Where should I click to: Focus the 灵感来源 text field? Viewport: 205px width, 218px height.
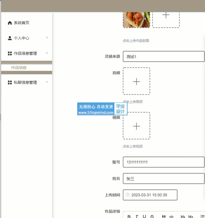[164, 57]
